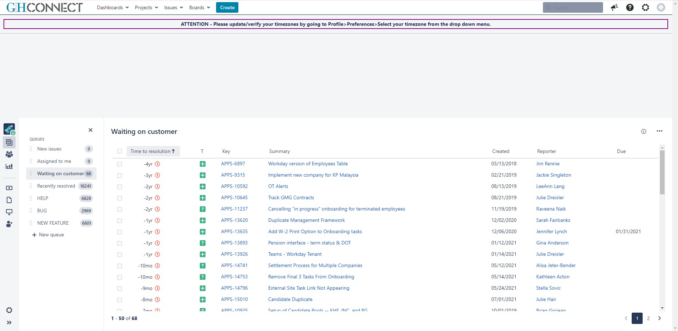Show queue info icon
Viewport: 678px width, 331px height.
pos(644,131)
